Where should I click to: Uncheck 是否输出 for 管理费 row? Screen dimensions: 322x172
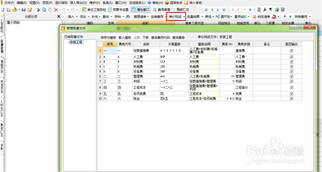click(291, 77)
